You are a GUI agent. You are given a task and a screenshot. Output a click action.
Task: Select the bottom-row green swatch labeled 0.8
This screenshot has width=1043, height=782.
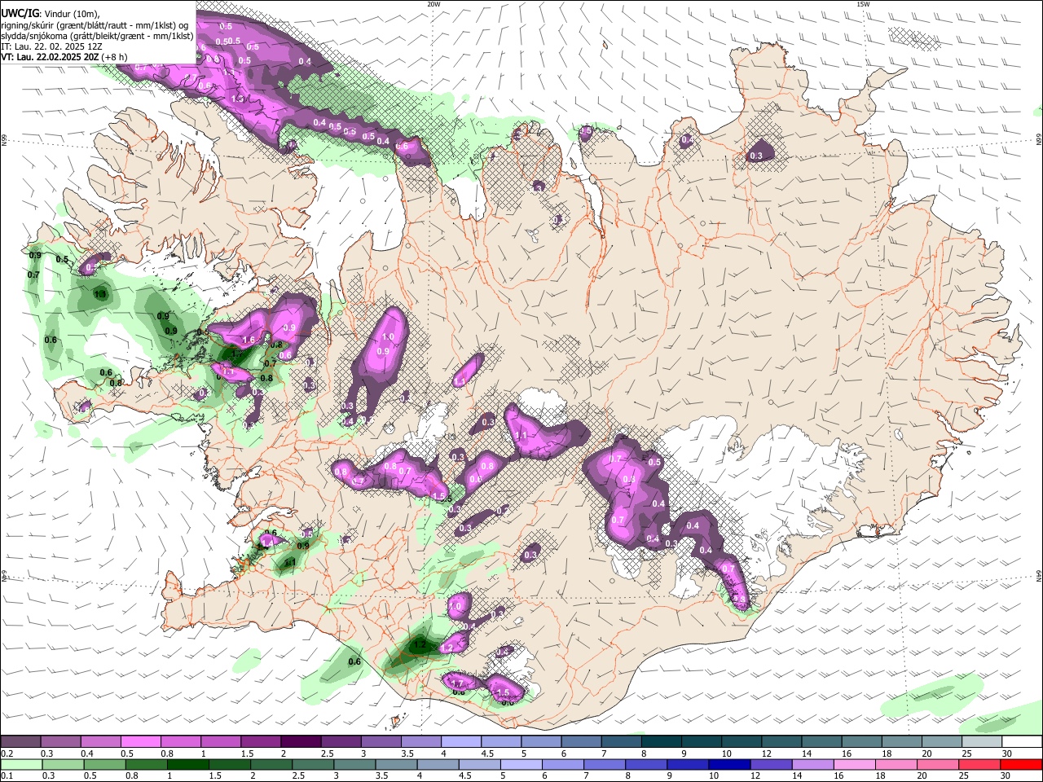(146, 764)
